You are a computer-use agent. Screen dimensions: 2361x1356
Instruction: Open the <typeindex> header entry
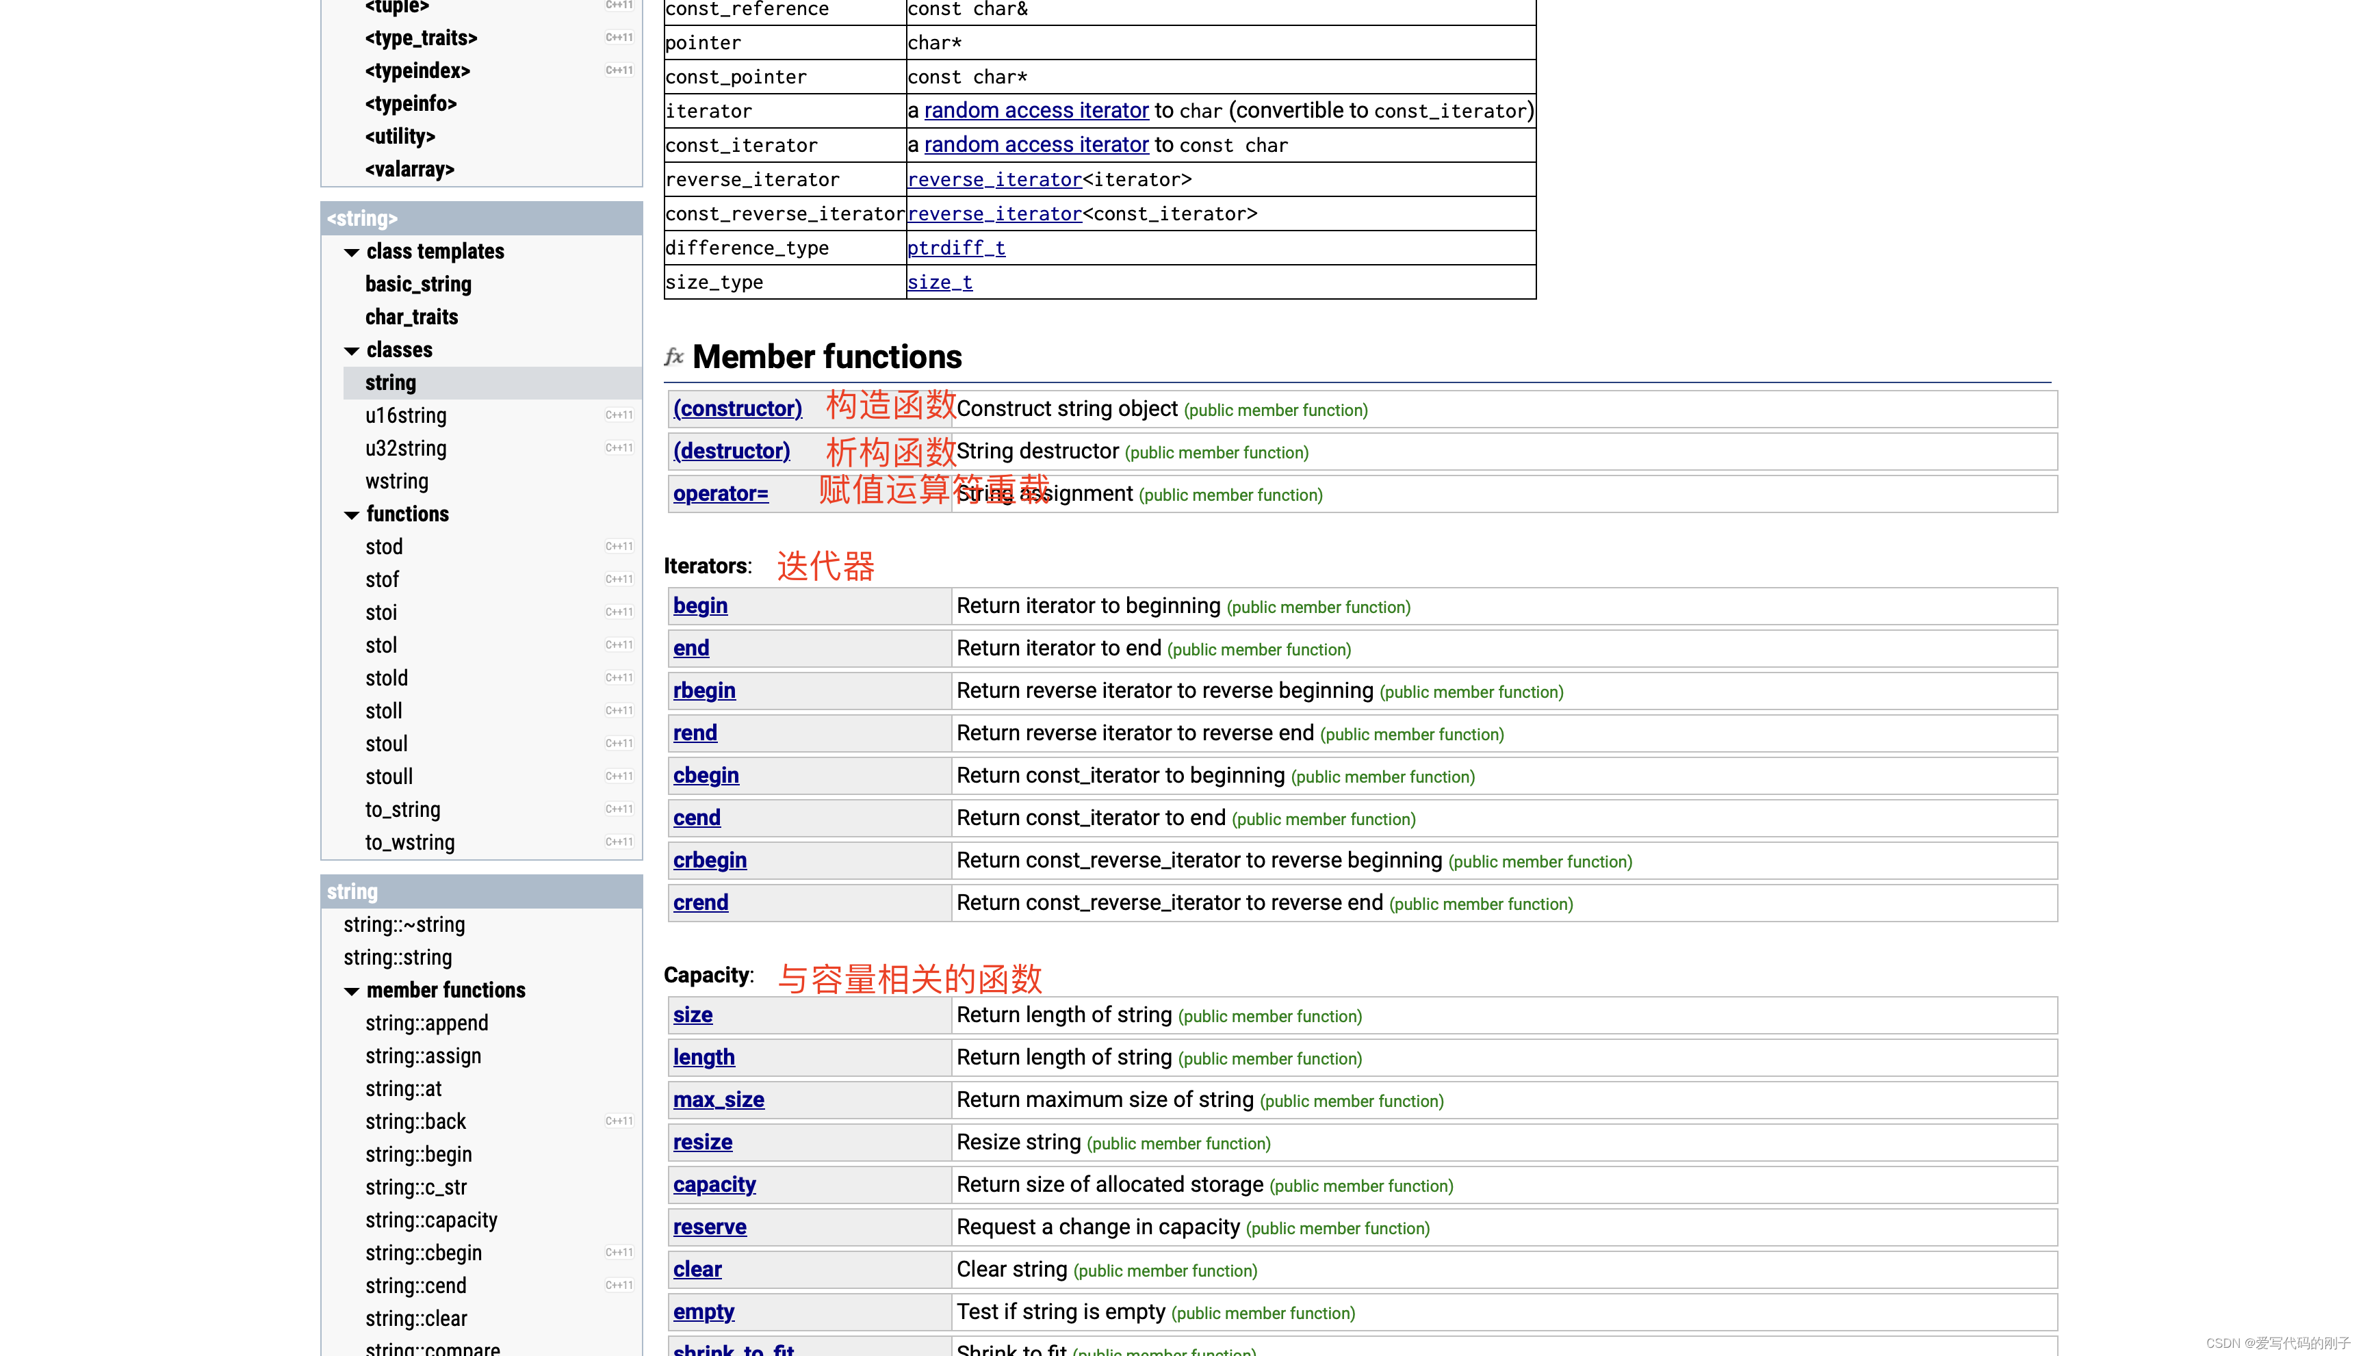pyautogui.click(x=417, y=70)
